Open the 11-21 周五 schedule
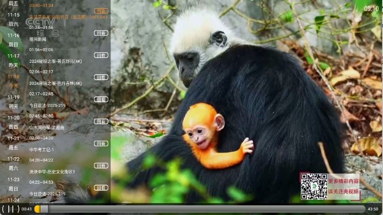This screenshot has height=215, width=383. click(x=13, y=143)
